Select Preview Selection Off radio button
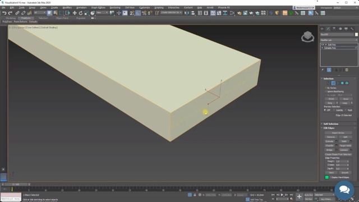The image size is (359, 202). (325, 110)
